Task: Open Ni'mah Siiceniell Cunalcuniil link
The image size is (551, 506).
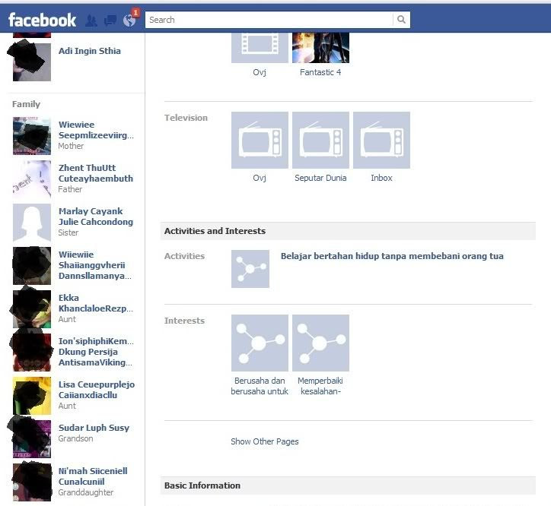Action: [93, 476]
